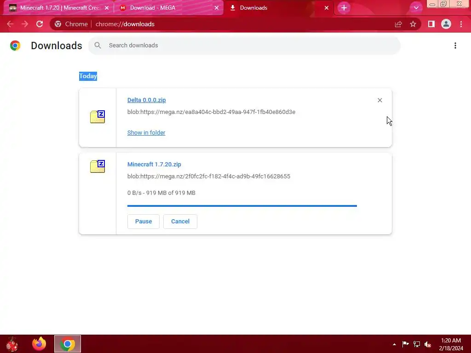Click the Minecraft 1.7.20.zip file name

pos(154,165)
